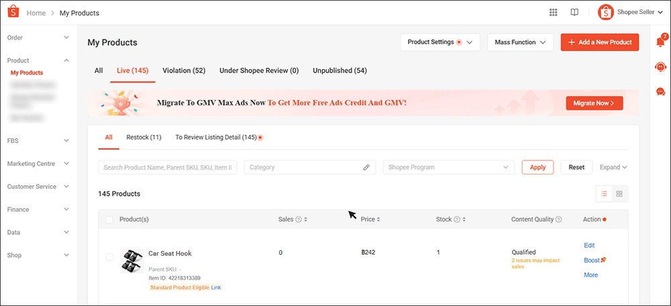Open the apps grid icon
Viewport: 671px width, 306px height.
coord(554,12)
